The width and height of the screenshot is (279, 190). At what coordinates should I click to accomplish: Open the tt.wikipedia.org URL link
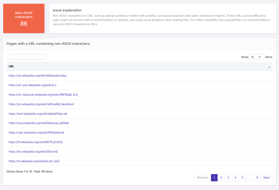[35, 142]
